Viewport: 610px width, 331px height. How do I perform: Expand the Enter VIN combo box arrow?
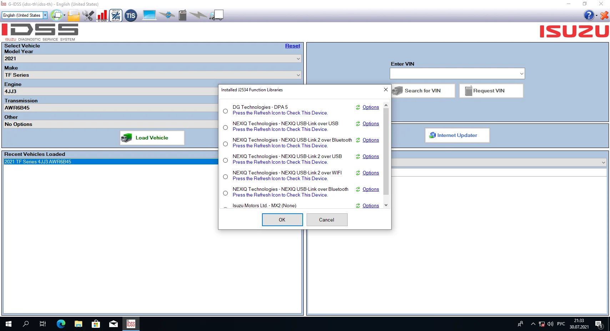[x=521, y=74]
